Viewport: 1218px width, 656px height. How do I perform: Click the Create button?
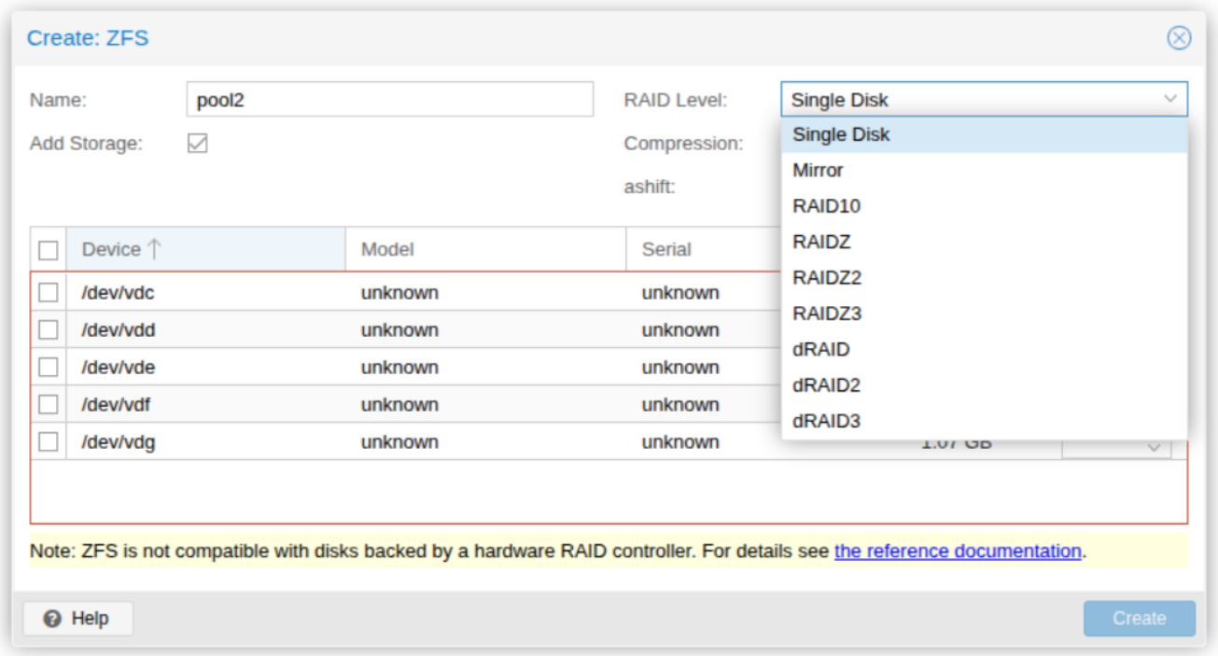1139,619
